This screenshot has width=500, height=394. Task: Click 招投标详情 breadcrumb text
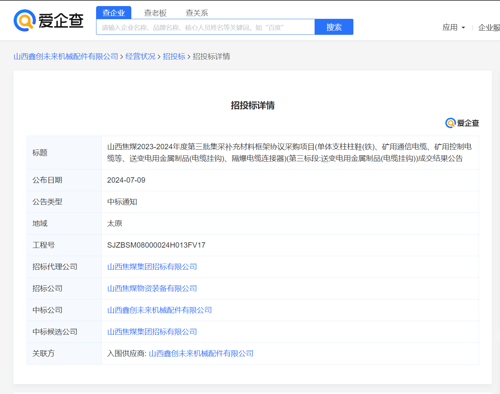(x=211, y=56)
